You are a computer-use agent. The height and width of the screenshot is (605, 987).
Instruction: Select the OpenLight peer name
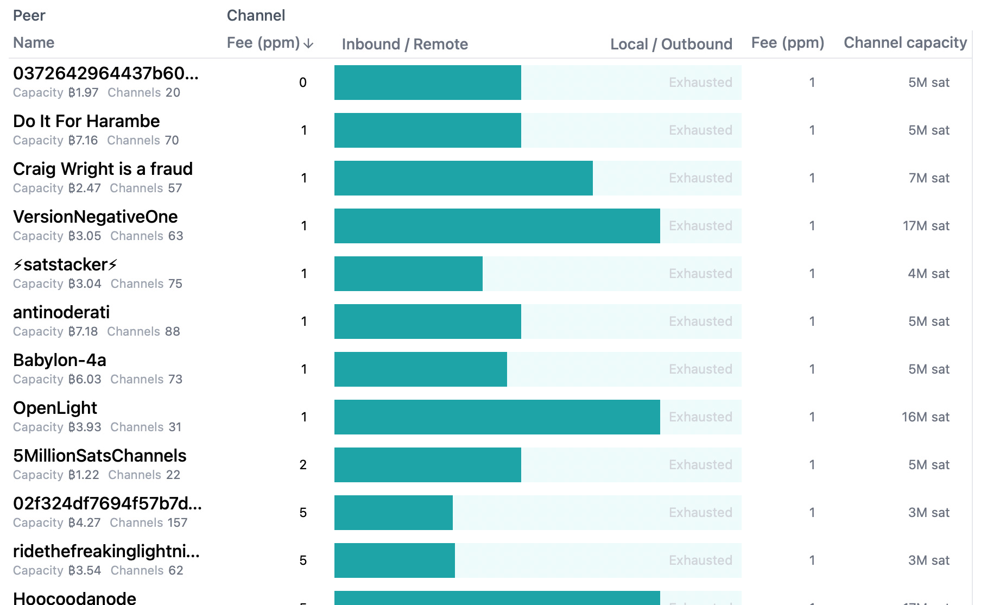coord(55,408)
